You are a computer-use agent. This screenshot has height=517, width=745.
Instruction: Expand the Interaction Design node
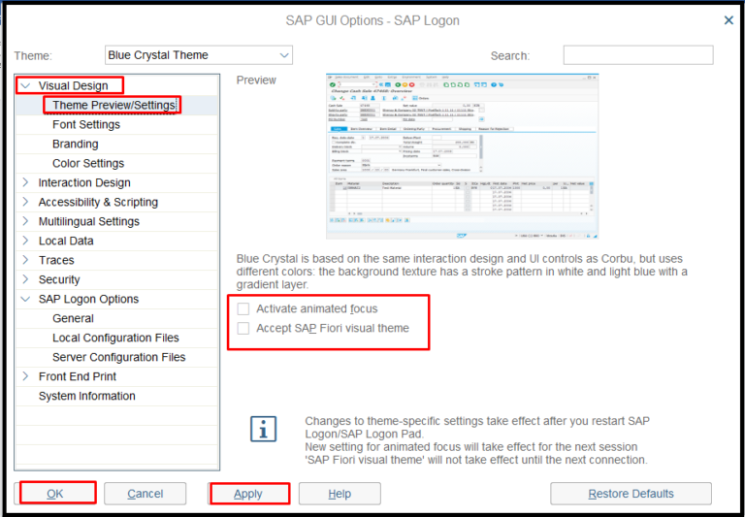[x=25, y=182]
